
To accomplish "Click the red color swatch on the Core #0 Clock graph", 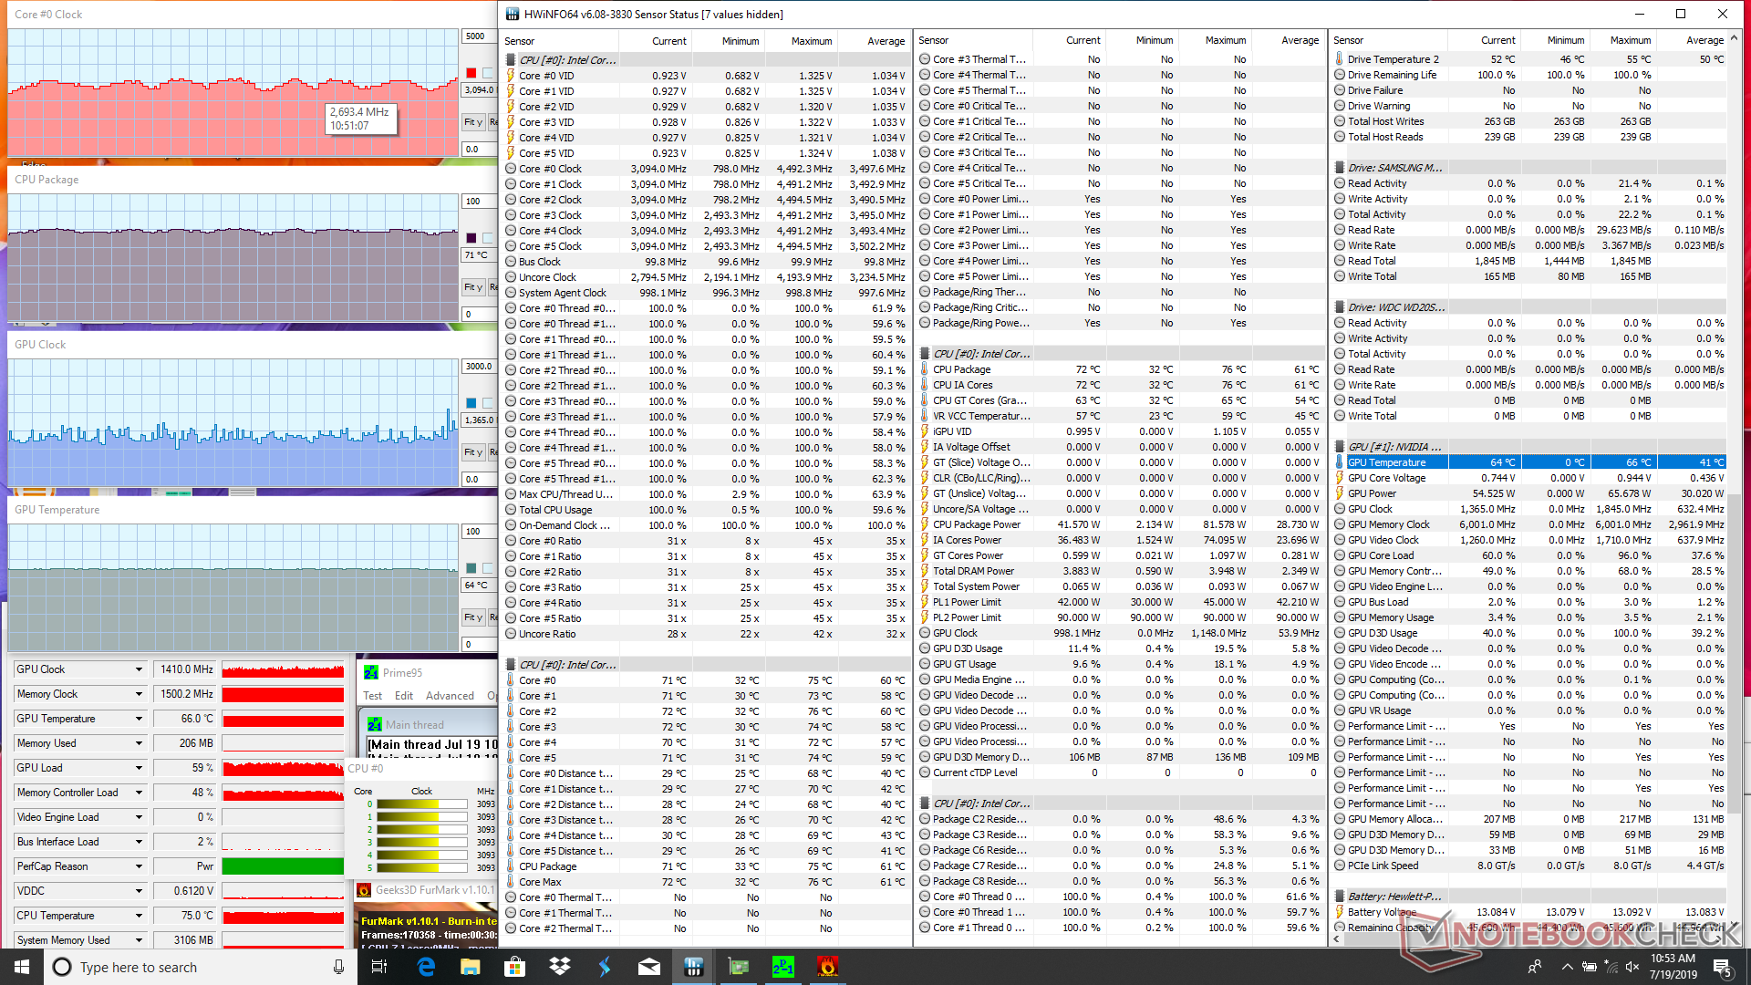I will (471, 73).
